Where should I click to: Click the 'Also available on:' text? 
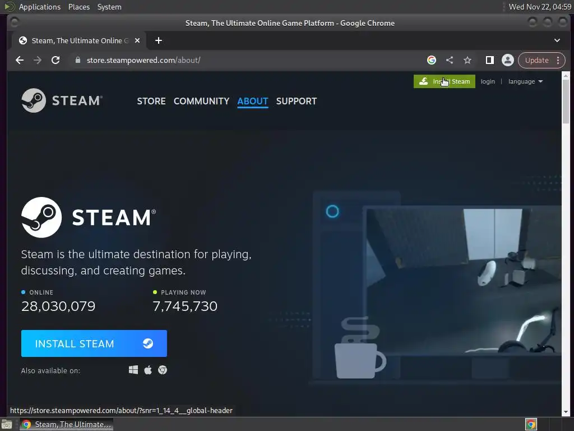point(50,370)
